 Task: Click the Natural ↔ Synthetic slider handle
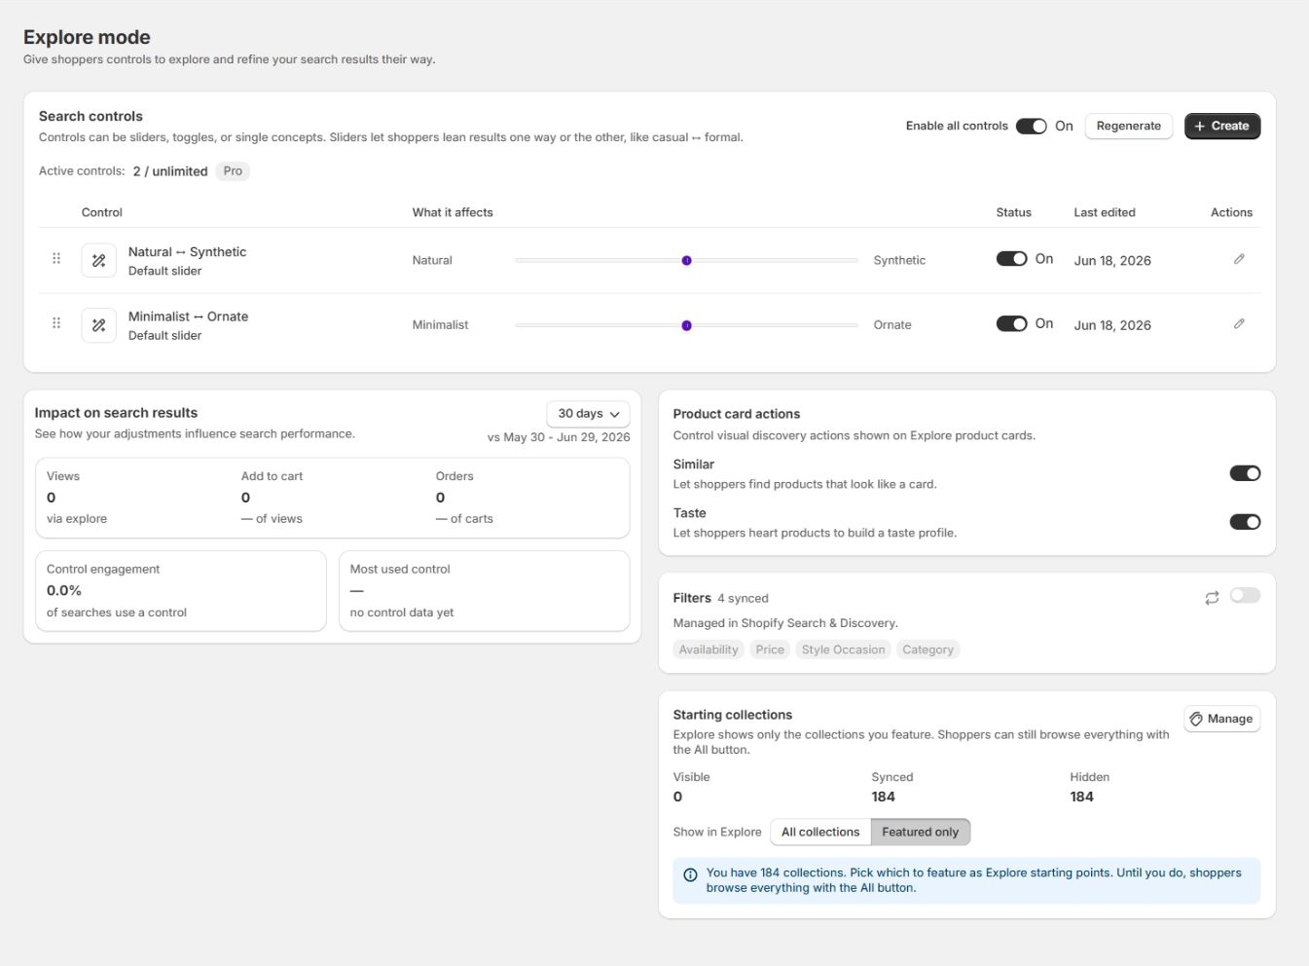(x=686, y=260)
